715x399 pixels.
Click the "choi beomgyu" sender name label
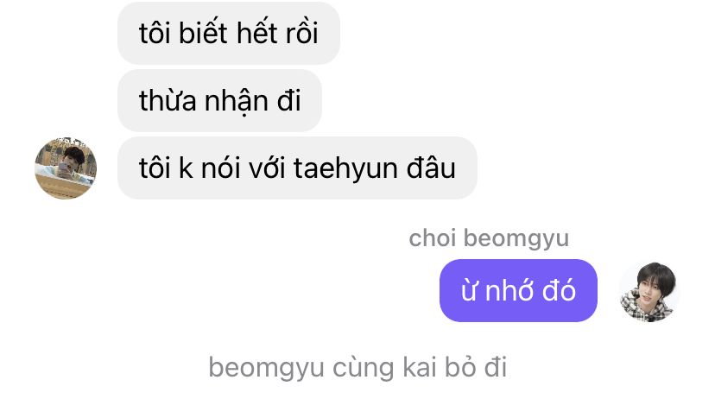[x=489, y=238]
